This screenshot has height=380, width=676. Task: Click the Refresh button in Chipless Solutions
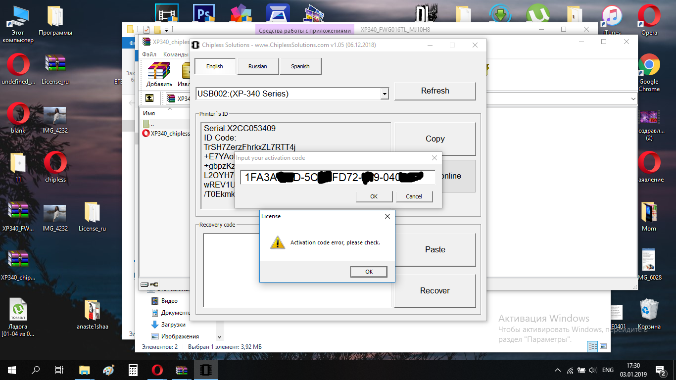tap(435, 91)
